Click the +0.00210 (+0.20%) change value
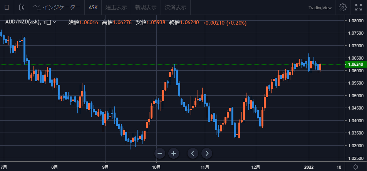Image resolution: width=367 pixels, height=171 pixels. tap(225, 23)
